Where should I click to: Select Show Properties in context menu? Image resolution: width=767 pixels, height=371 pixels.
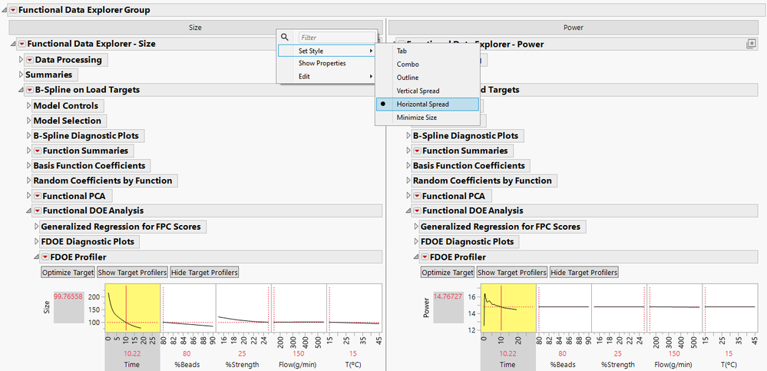click(322, 63)
